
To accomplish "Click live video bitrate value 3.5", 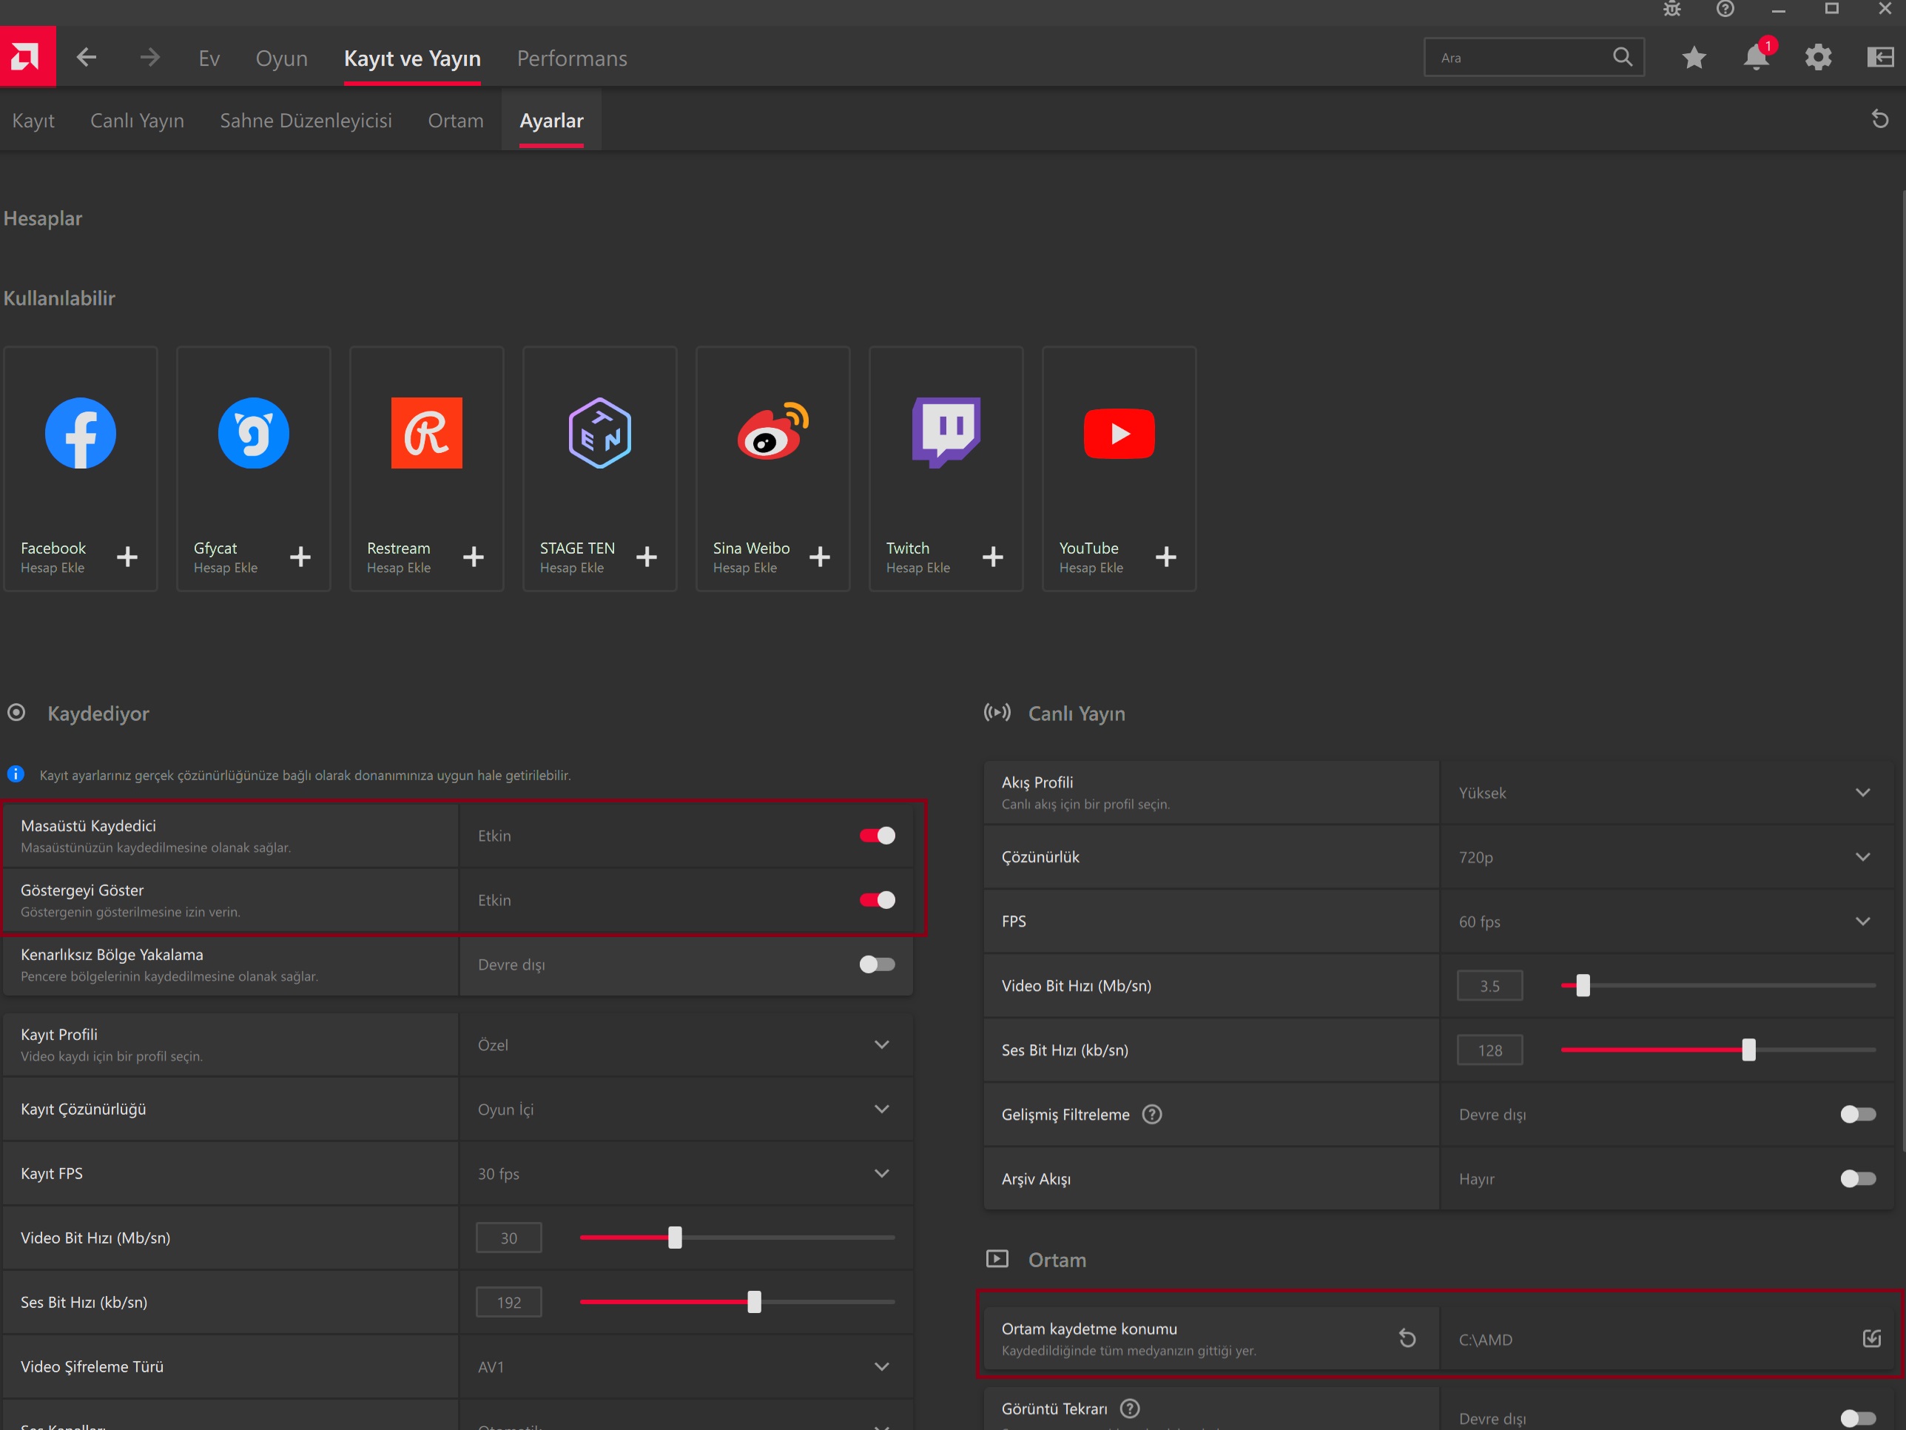I will pyautogui.click(x=1490, y=985).
